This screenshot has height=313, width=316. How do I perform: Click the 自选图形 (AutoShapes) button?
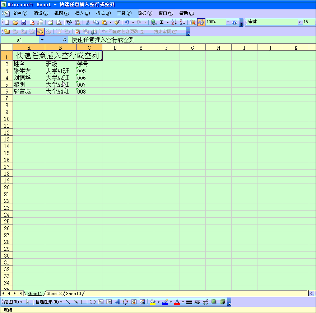pos(48,302)
